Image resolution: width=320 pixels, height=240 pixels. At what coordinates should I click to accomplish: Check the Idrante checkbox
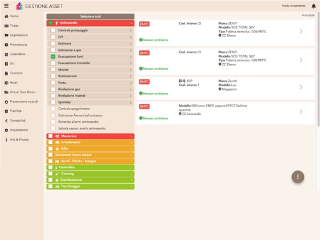53,70
